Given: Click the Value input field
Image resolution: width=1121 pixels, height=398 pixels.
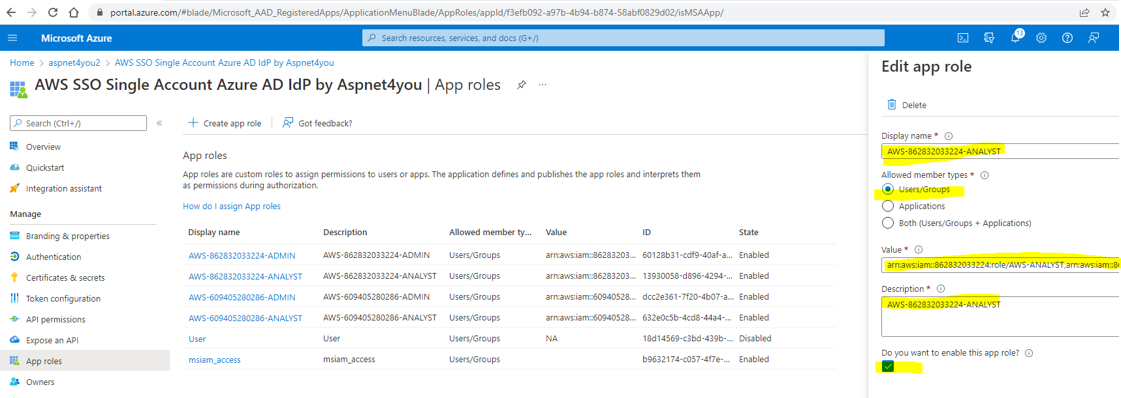Looking at the screenshot, I should pos(1000,264).
